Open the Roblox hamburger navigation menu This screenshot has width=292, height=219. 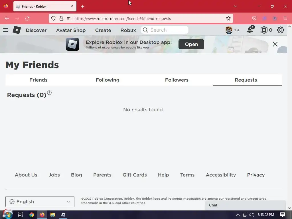coord(6,30)
